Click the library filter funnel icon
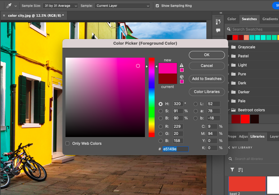Viewport: 279px width, 195px height. [x=232, y=170]
